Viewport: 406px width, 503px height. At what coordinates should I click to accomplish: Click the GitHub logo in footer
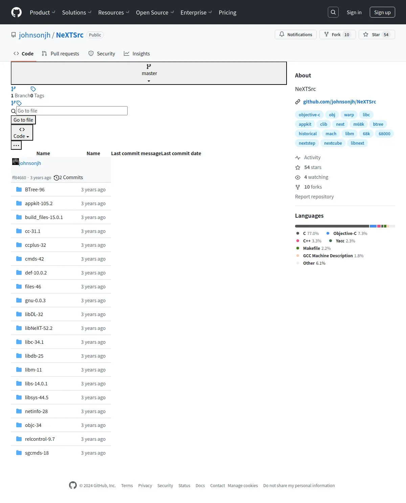pyautogui.click(x=73, y=485)
